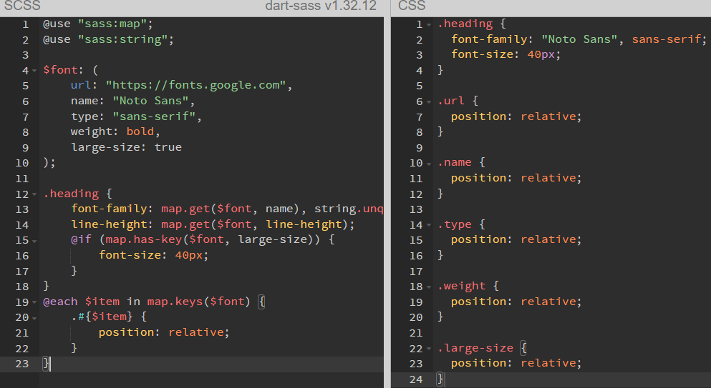
Task: Click map.keys($font) in the @each line
Action: tap(198, 302)
